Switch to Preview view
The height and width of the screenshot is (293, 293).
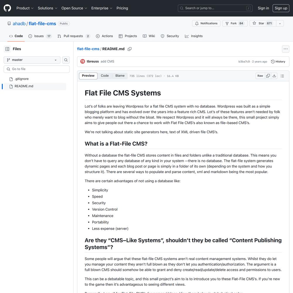point(88,76)
